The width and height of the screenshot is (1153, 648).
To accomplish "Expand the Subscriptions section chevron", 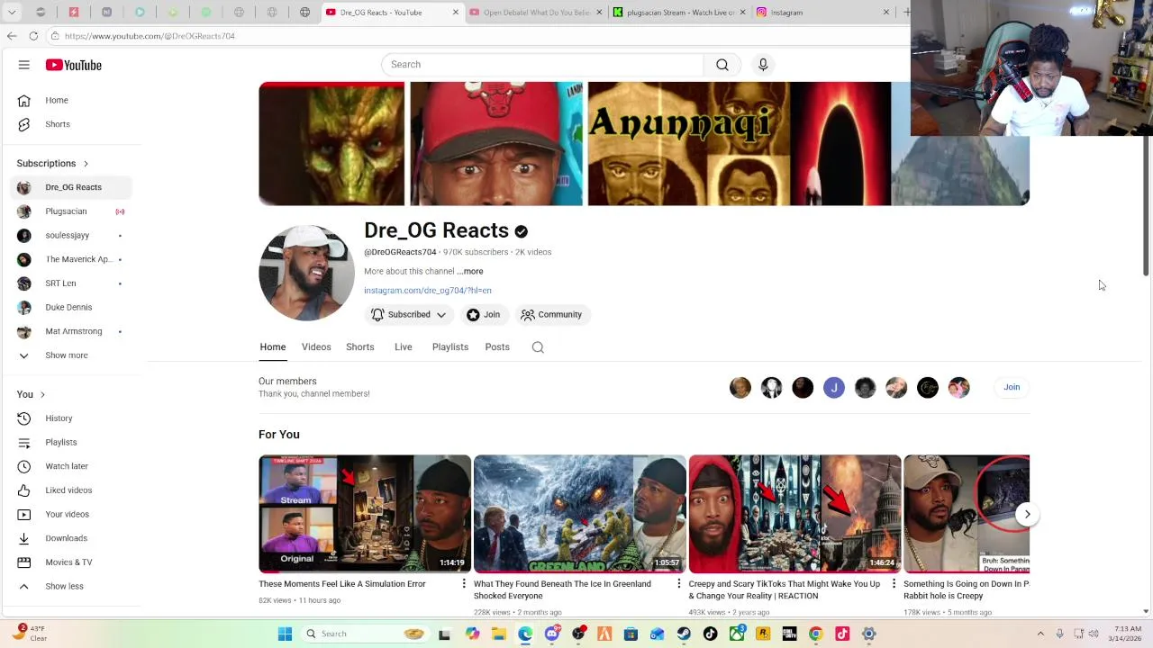I will pos(86,164).
